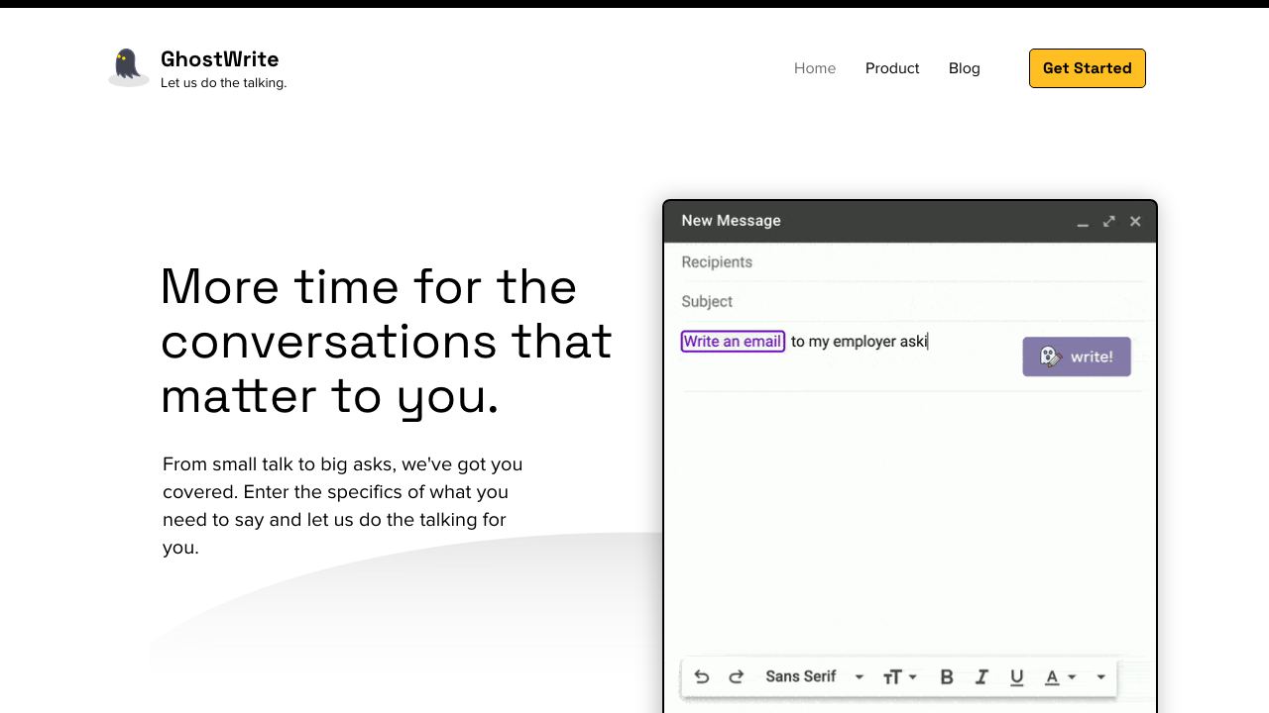The height and width of the screenshot is (713, 1269).
Task: Toggle underline formatting in compose toolbar
Action: [1016, 677]
